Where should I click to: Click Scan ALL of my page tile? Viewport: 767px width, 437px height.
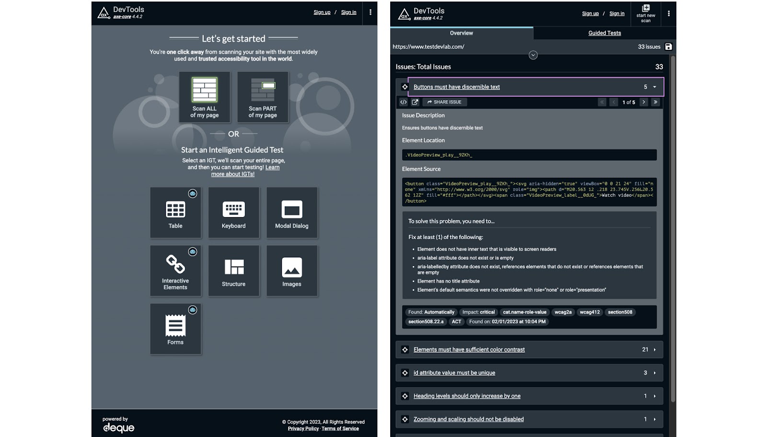point(205,97)
